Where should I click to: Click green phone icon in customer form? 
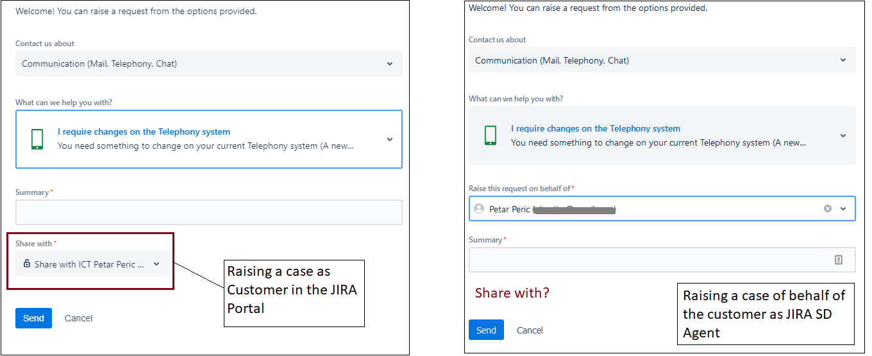pos(37,139)
